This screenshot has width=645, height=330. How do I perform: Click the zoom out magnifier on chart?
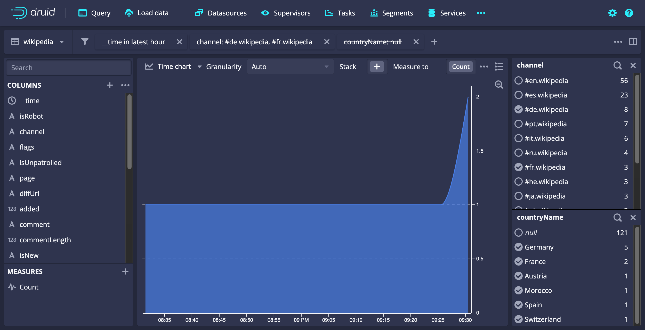[499, 85]
